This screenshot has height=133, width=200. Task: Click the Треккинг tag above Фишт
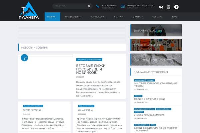150,80
